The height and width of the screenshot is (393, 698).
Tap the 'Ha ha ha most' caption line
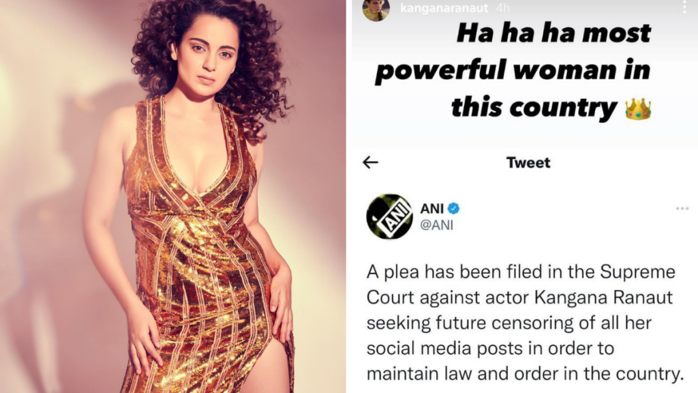[x=553, y=33]
